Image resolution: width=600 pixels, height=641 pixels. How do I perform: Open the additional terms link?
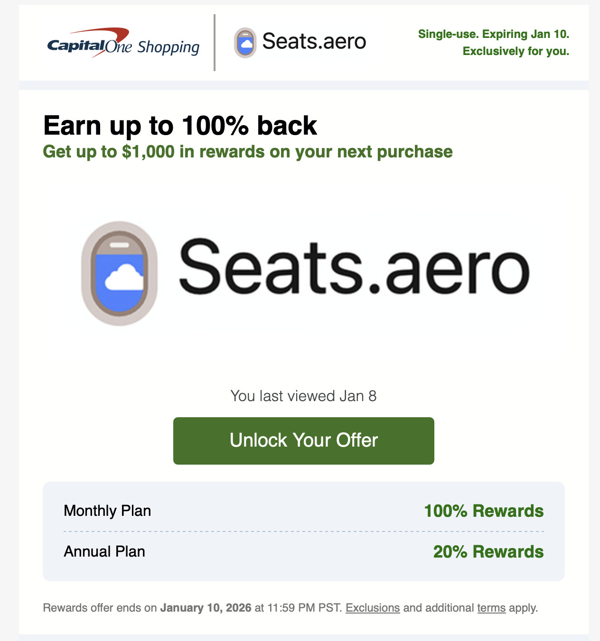coord(491,608)
